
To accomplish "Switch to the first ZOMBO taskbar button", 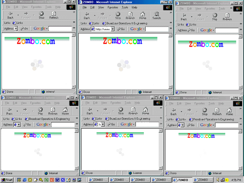I will [x=98, y=180].
